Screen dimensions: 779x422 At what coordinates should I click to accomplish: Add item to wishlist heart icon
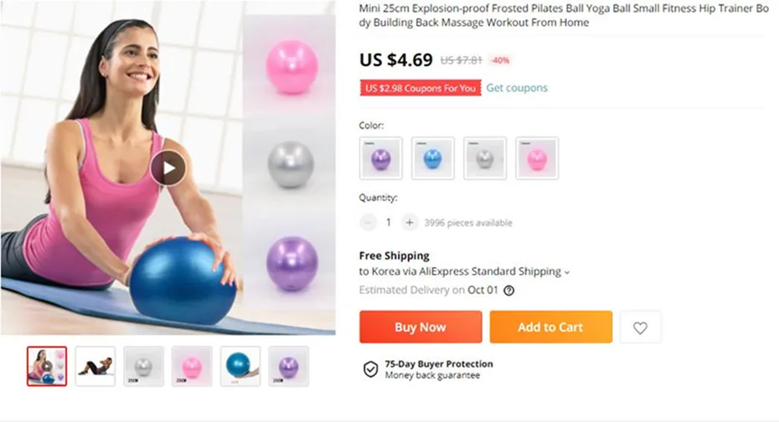(x=640, y=327)
